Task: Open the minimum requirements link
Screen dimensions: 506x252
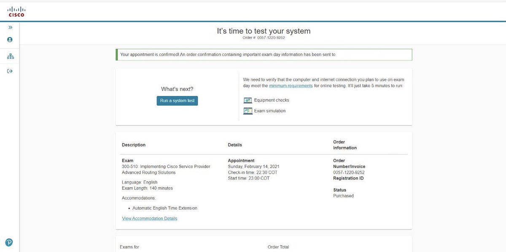Action: coord(291,86)
